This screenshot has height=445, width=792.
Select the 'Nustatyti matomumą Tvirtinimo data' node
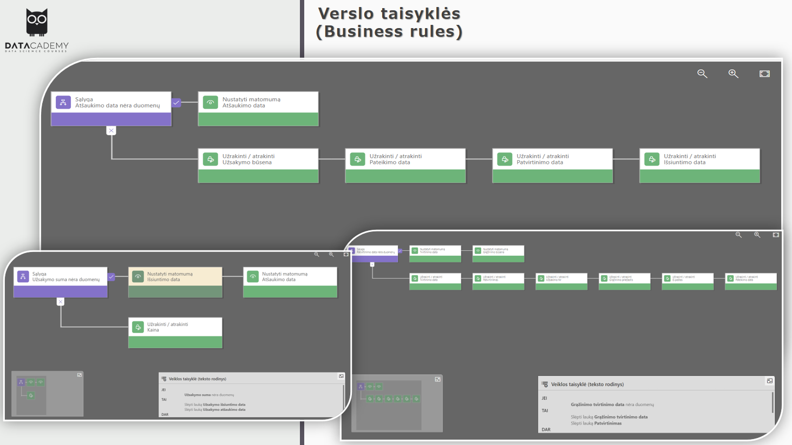pyautogui.click(x=435, y=254)
